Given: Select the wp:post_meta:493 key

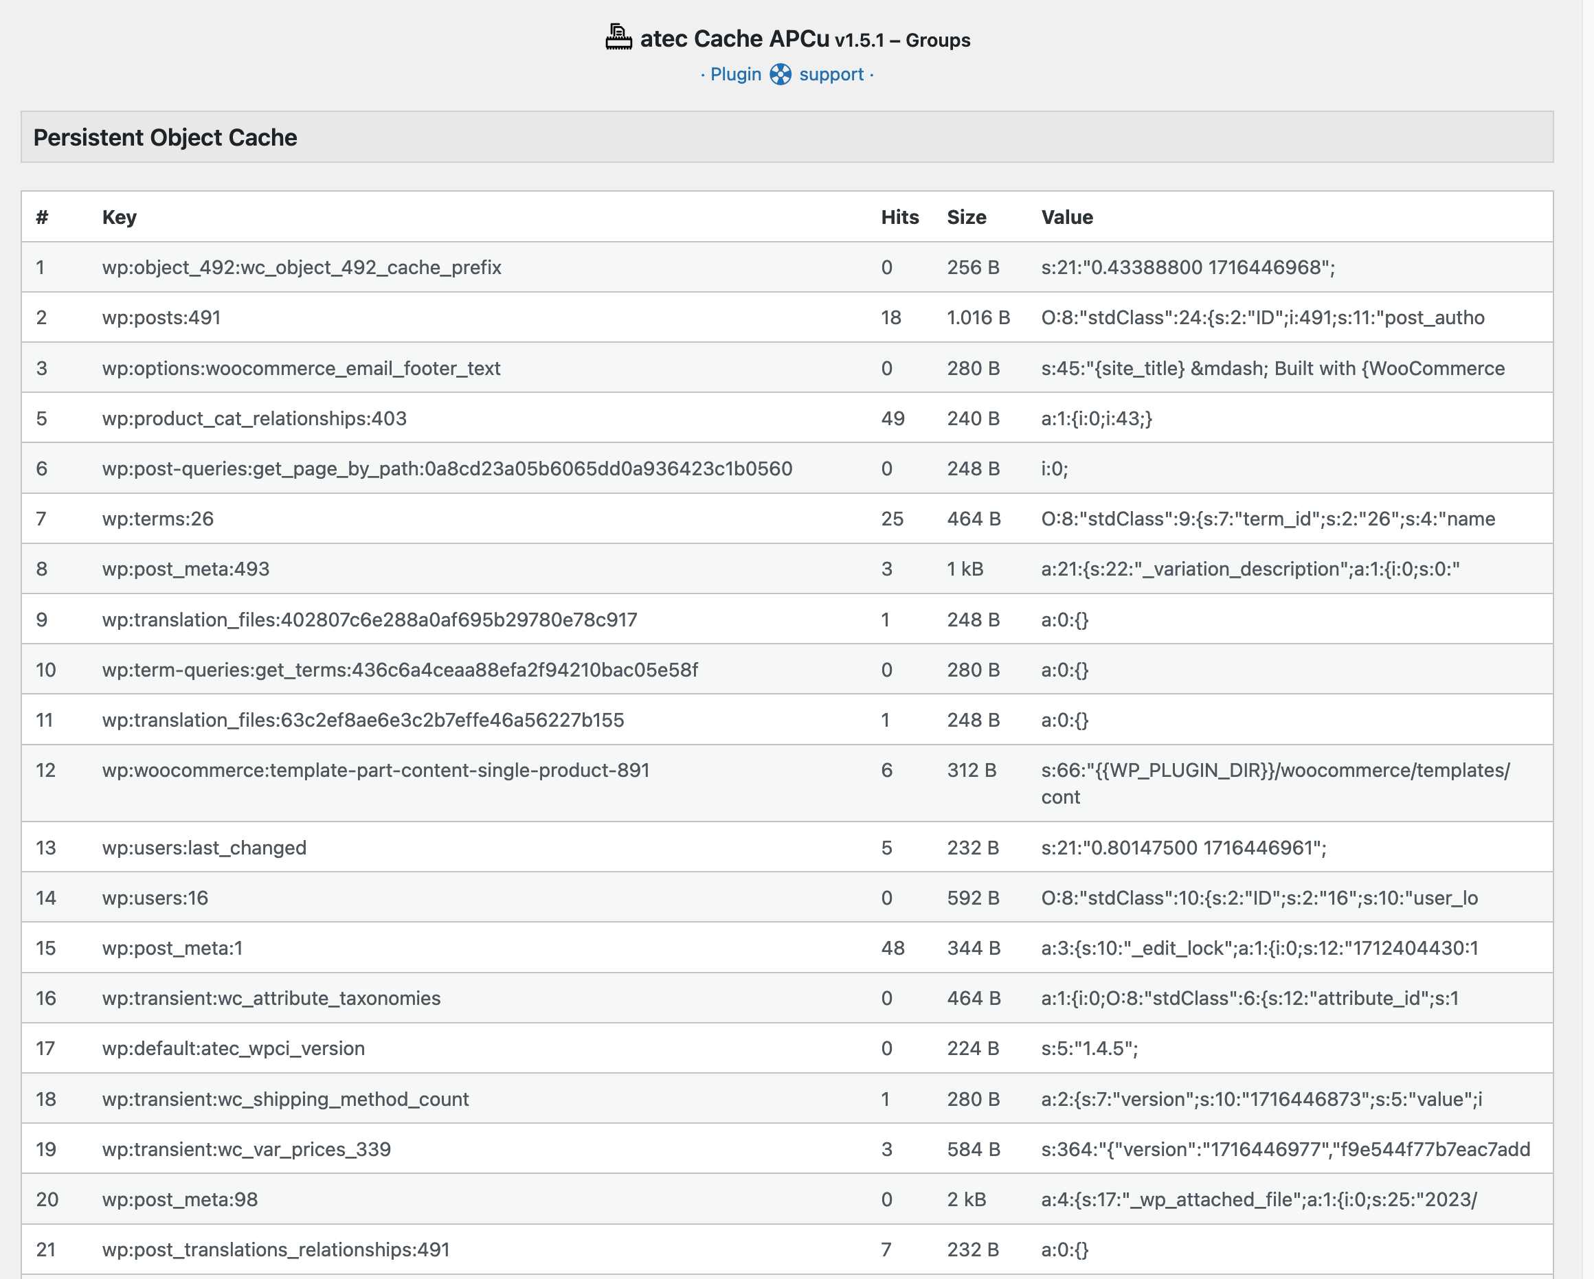Looking at the screenshot, I should [186, 569].
